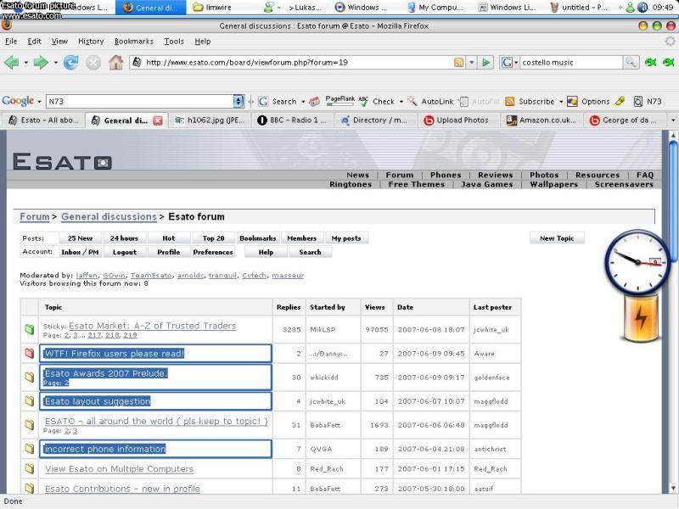
Task: Click the greyed AutoFill toolbar button
Action: pyautogui.click(x=479, y=101)
